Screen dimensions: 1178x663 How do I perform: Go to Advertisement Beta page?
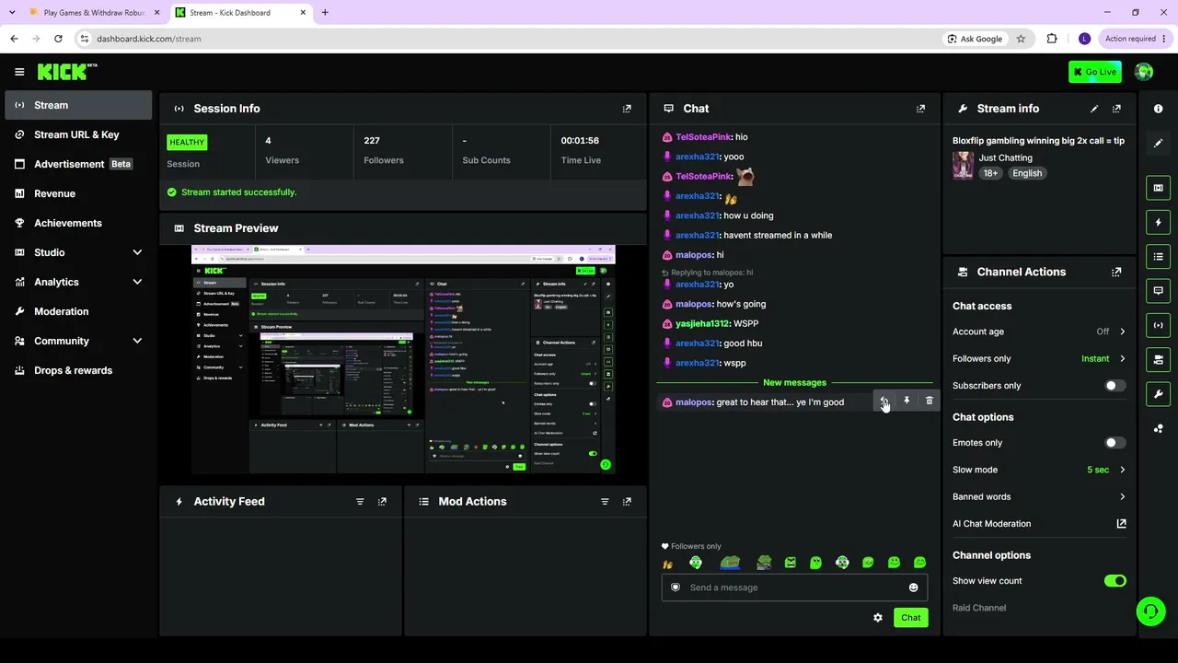point(78,164)
